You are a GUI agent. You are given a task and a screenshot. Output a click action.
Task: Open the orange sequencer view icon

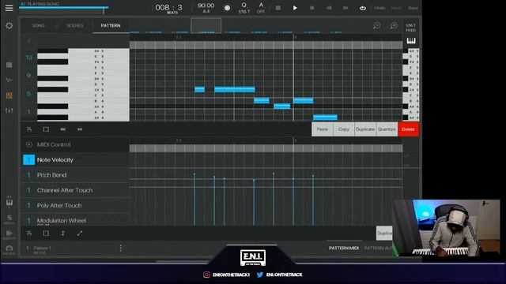[x=9, y=95]
